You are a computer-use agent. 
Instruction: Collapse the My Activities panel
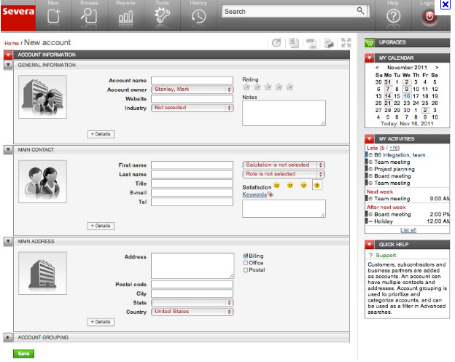370,139
